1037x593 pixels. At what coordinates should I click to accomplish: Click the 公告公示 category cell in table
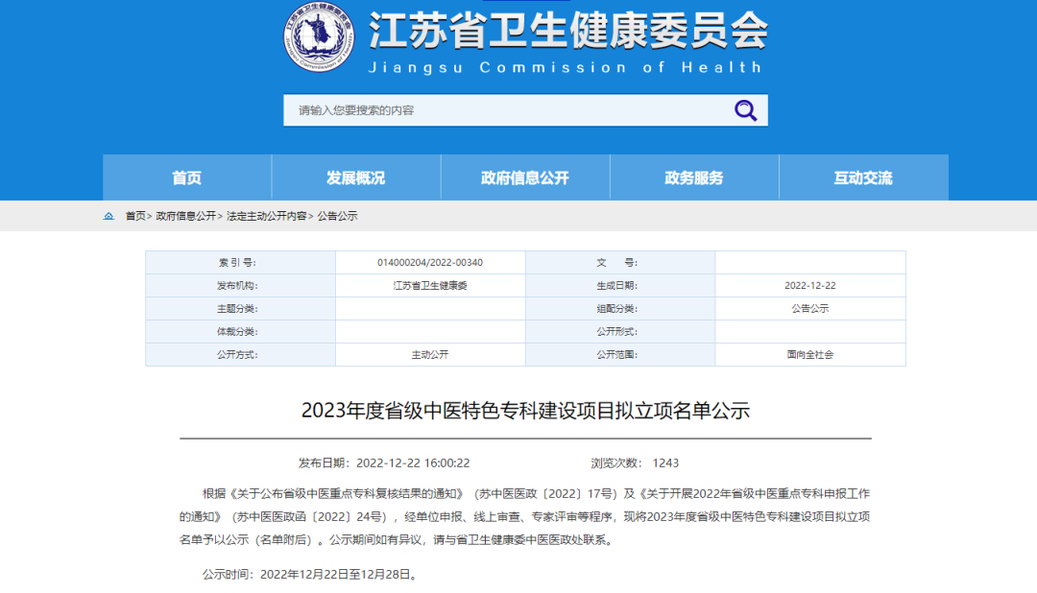click(810, 309)
